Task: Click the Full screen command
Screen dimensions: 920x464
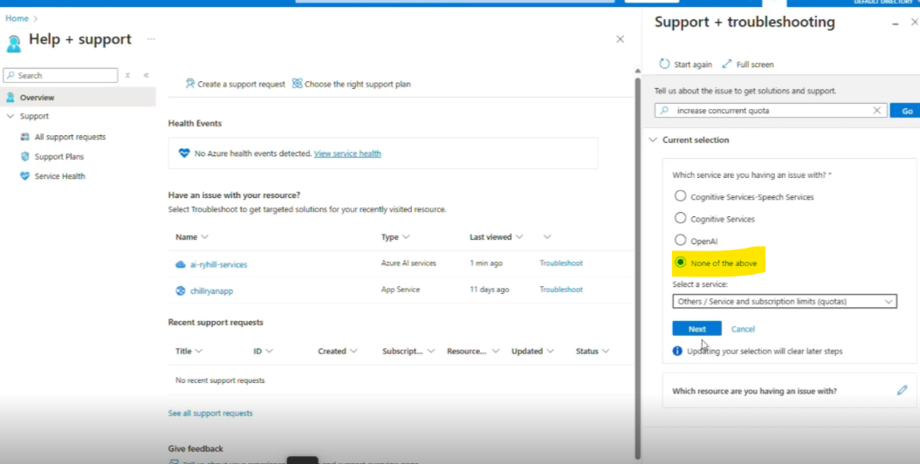Action: tap(748, 65)
